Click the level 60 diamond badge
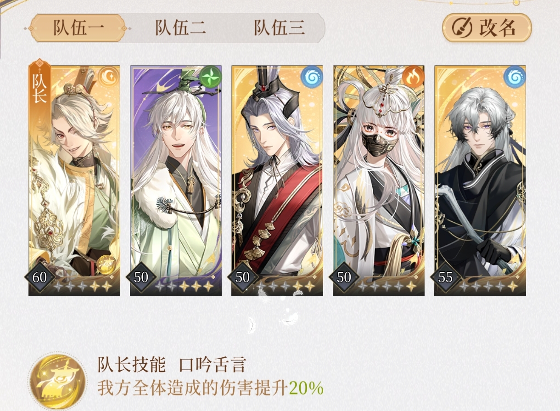This screenshot has width=560, height=411. (x=40, y=277)
